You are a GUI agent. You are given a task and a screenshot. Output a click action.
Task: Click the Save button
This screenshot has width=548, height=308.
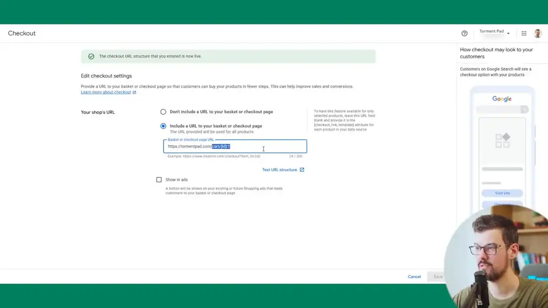(x=438, y=276)
